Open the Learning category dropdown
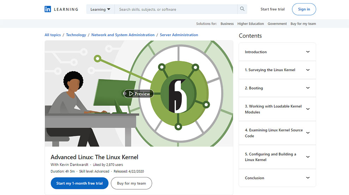This screenshot has height=195, width=349. pos(100,9)
